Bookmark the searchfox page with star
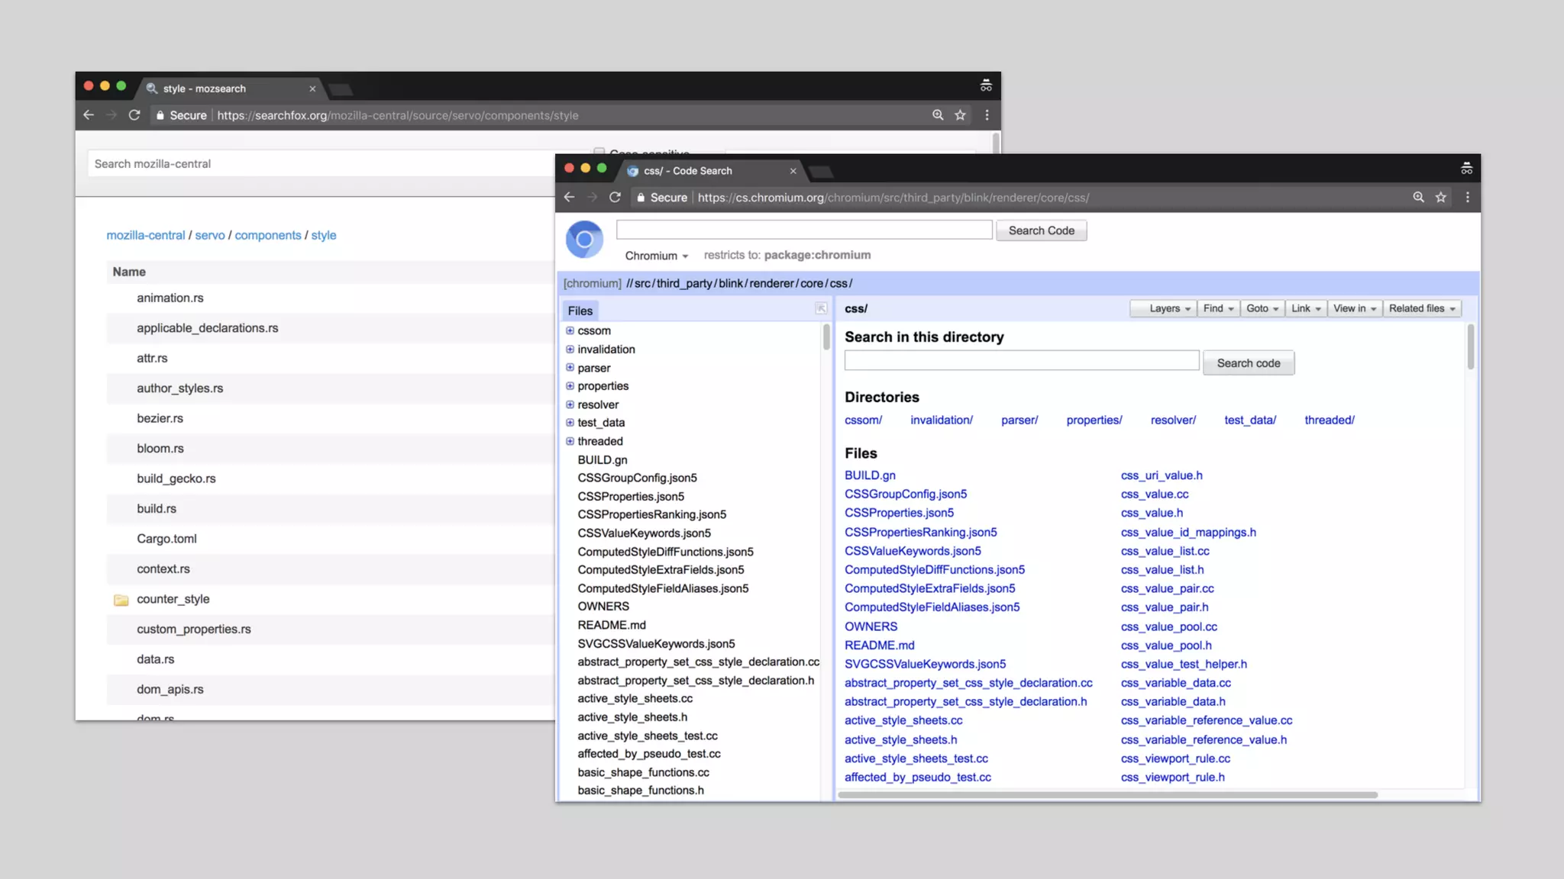This screenshot has width=1564, height=879. [x=961, y=115]
